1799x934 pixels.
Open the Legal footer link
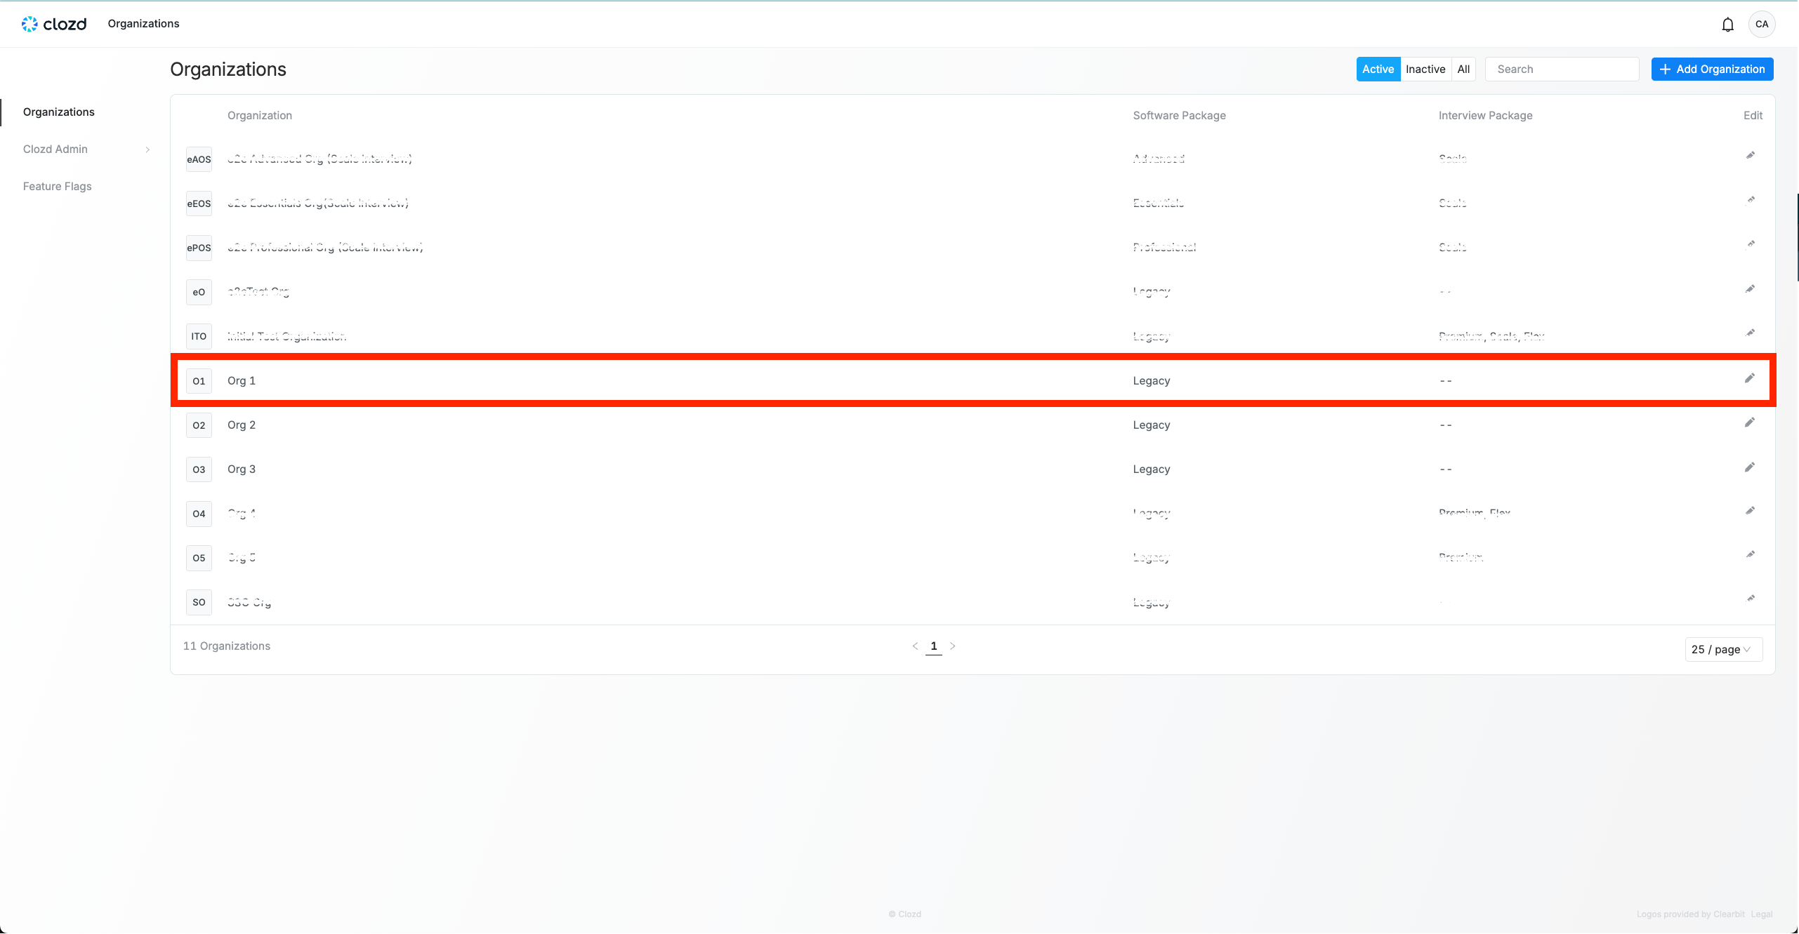point(1761,914)
